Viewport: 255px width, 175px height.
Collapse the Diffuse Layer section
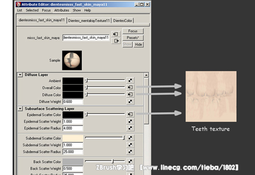[20, 75]
